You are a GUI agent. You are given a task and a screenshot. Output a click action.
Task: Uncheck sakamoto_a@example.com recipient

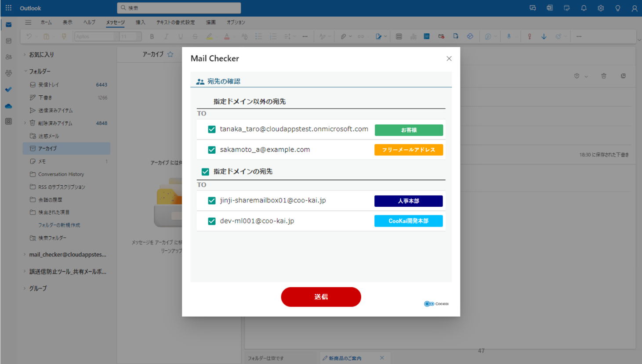[212, 150]
